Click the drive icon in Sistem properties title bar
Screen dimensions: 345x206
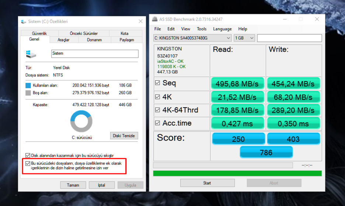pyautogui.click(x=24, y=21)
